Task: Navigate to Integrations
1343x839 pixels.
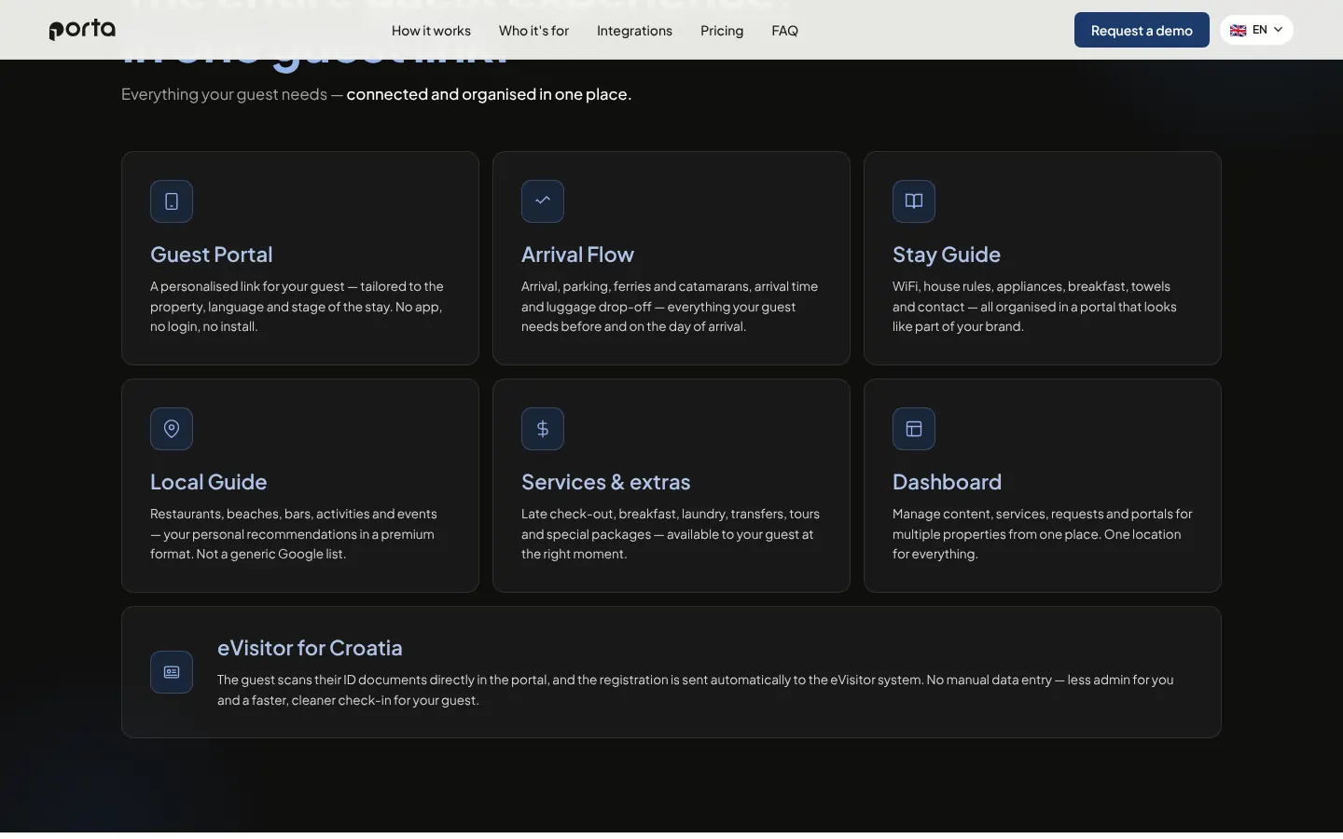Action: pos(634,31)
